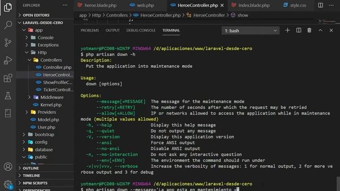The image size is (340, 191).
Task: Select HeroeControl... file in tree
Action: 45,75
